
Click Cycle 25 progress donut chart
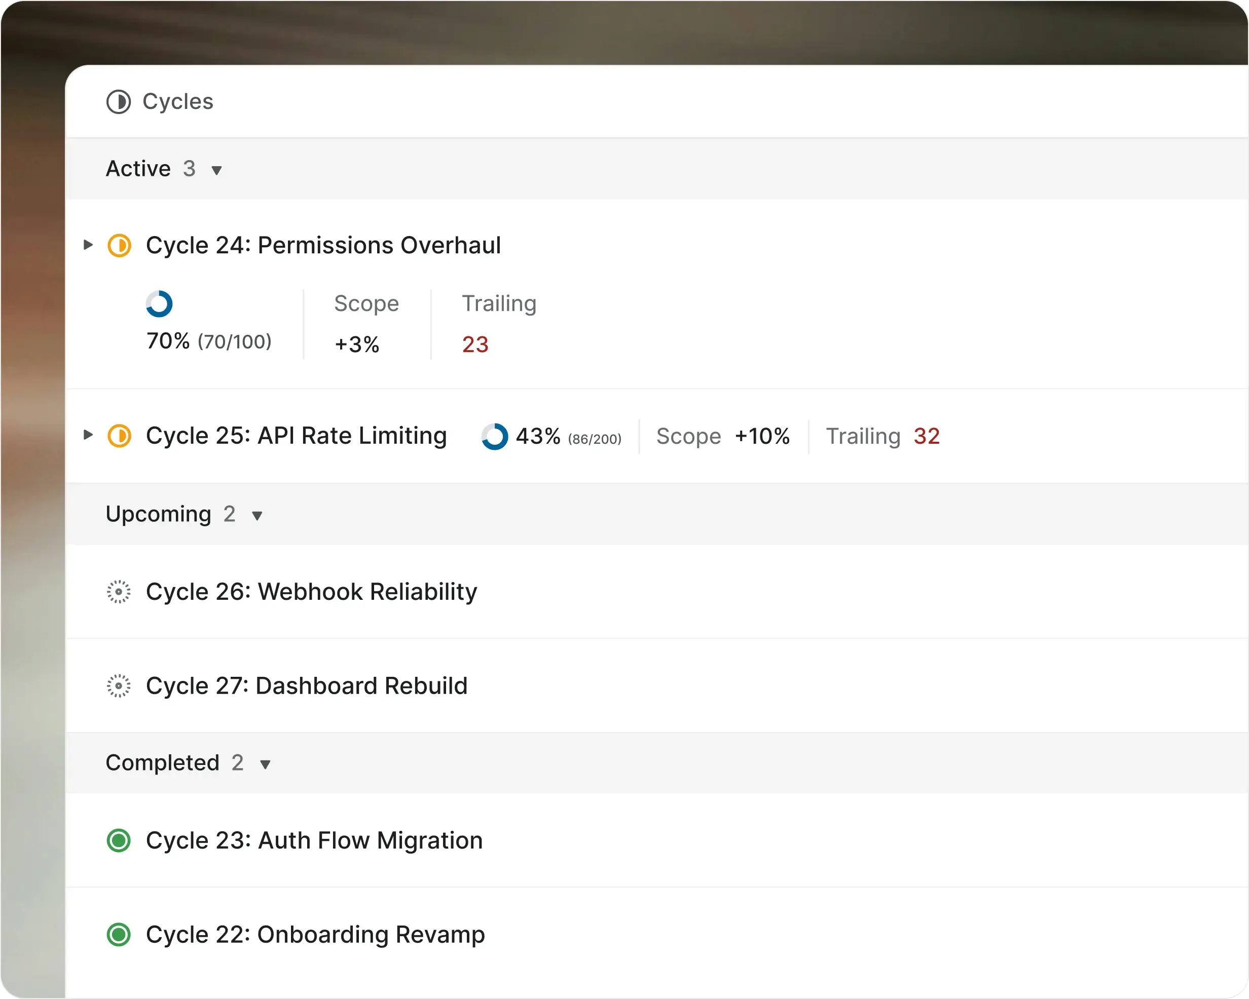[495, 436]
